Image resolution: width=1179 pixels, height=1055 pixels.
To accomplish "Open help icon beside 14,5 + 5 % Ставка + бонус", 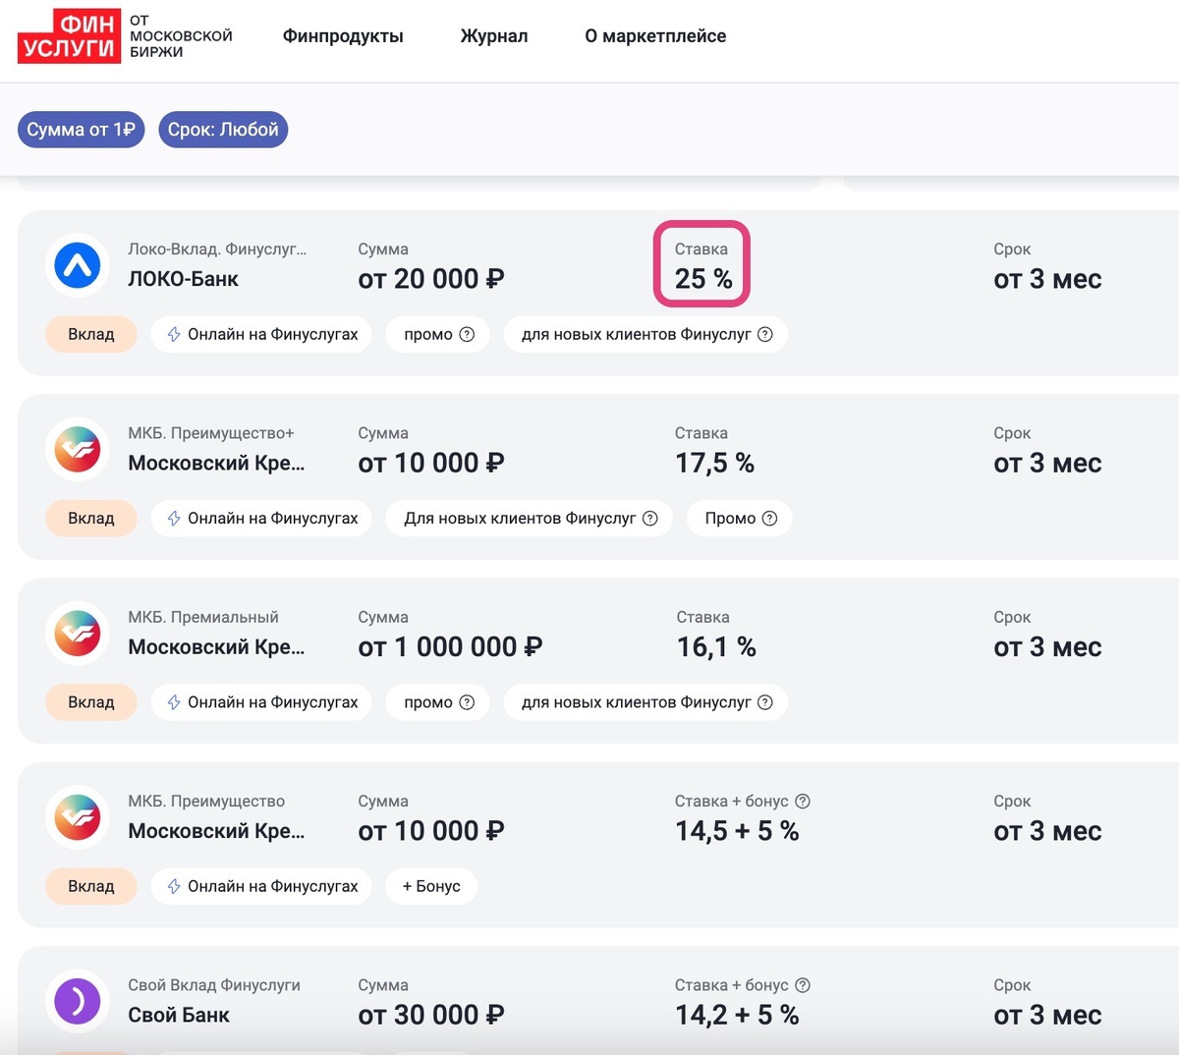I will click(803, 801).
